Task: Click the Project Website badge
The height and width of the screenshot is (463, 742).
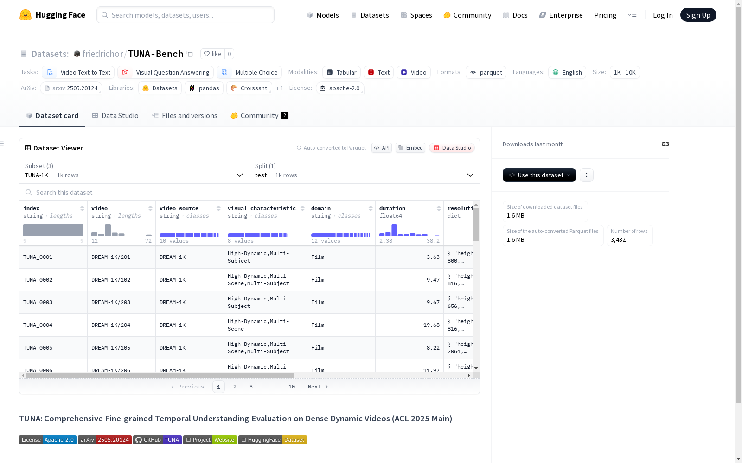Action: [210, 440]
